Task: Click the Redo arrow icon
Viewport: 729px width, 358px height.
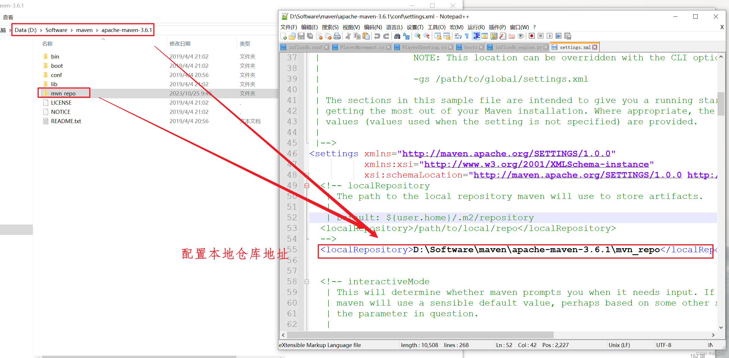Action: click(x=386, y=36)
